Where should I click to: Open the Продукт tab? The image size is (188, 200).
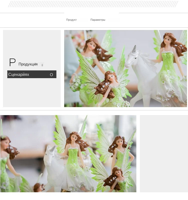[x=71, y=20]
